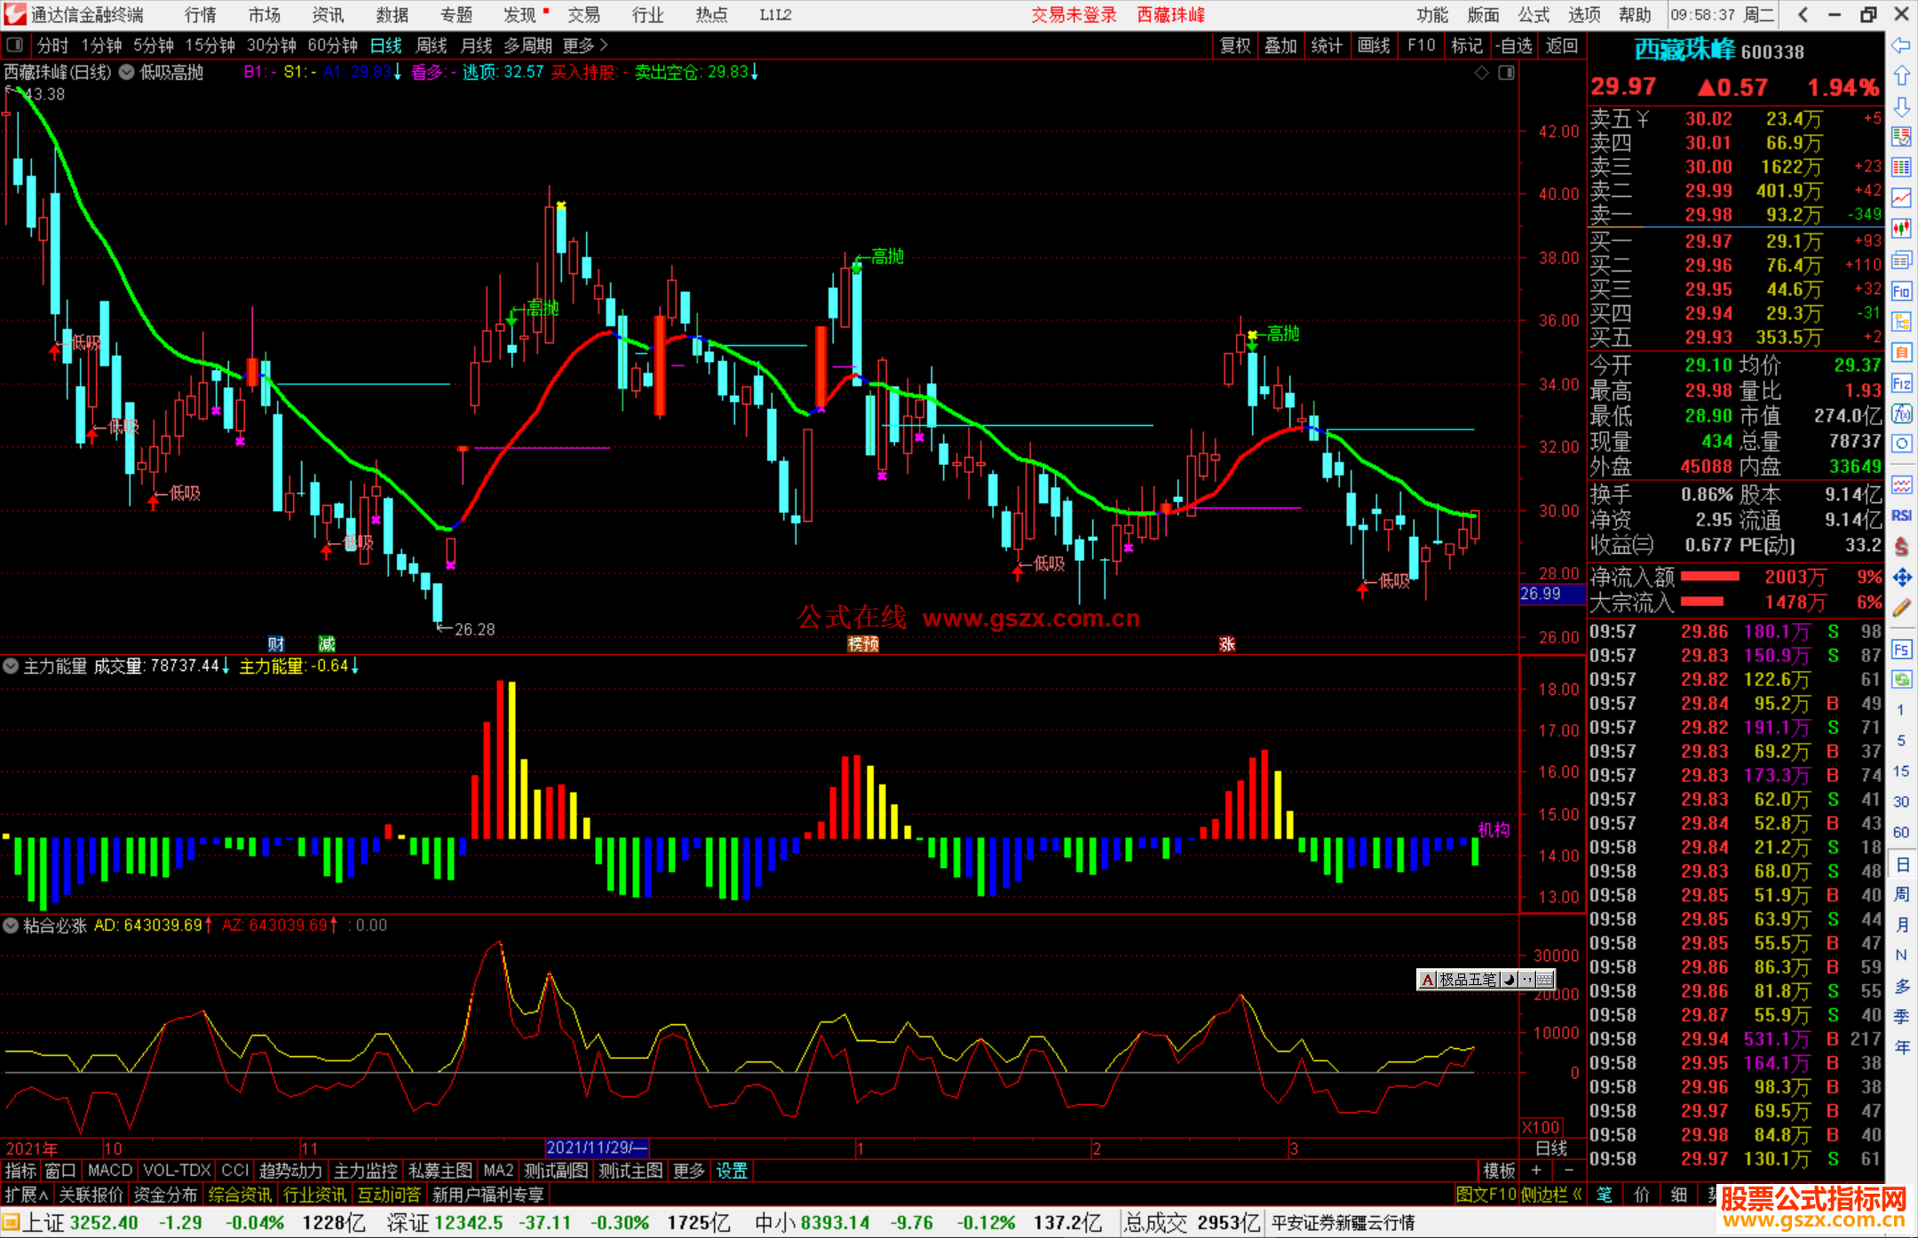The height and width of the screenshot is (1238, 1918).
Task: Expand the 更多 periods dropdown in timeframe bar
Action: [585, 45]
